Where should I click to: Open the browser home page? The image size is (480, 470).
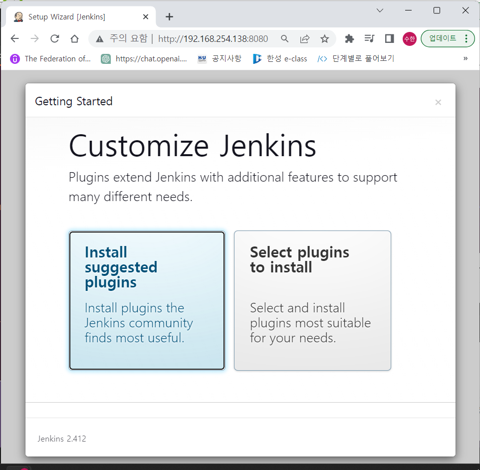point(74,38)
